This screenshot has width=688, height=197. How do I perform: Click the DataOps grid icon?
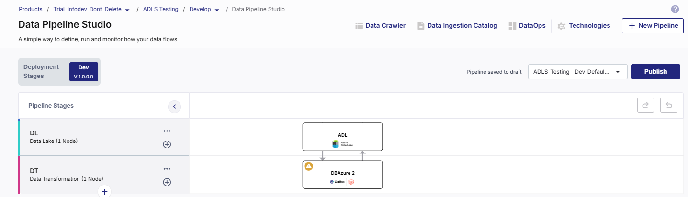tap(512, 26)
